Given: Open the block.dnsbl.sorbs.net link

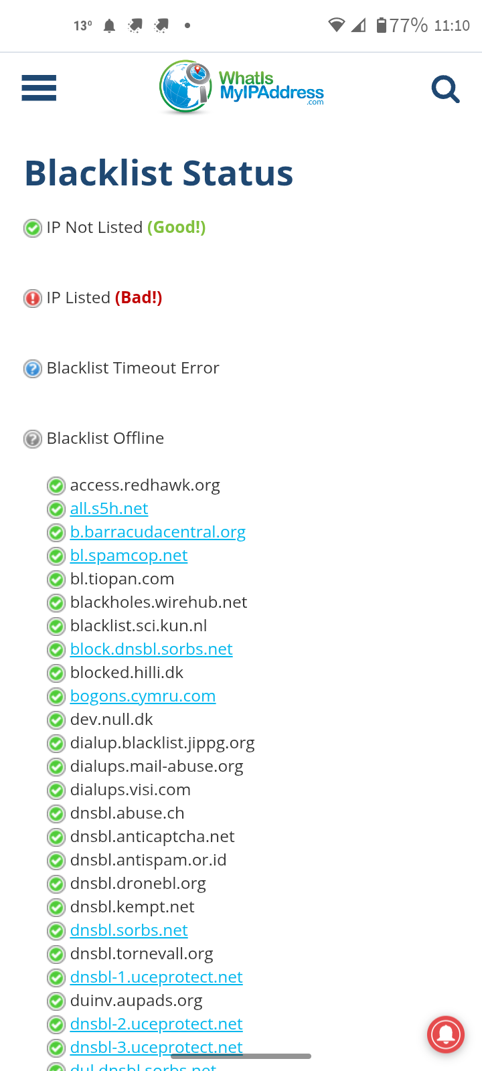Looking at the screenshot, I should tap(151, 649).
